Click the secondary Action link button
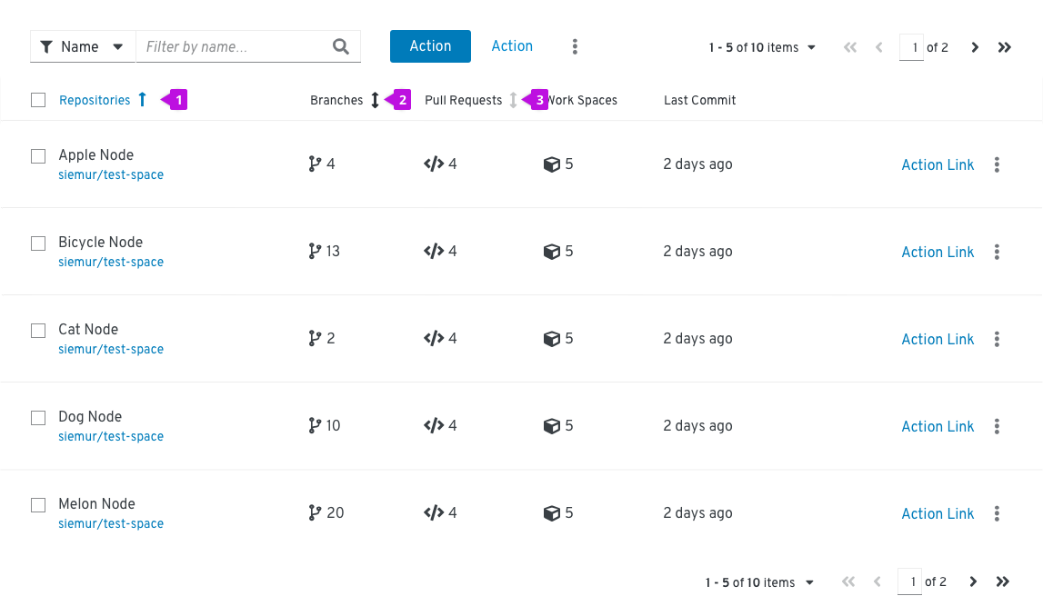Image resolution: width=1043 pixels, height=606 pixels. tap(512, 45)
